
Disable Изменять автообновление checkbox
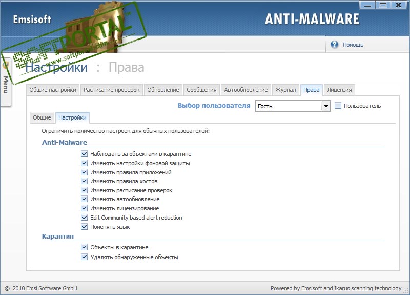[x=84, y=199]
